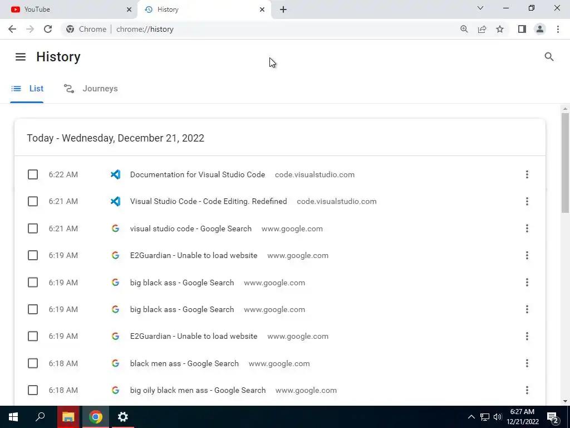Viewport: 570px width, 428px height.
Task: Switch to the List view tab
Action: coord(27,89)
